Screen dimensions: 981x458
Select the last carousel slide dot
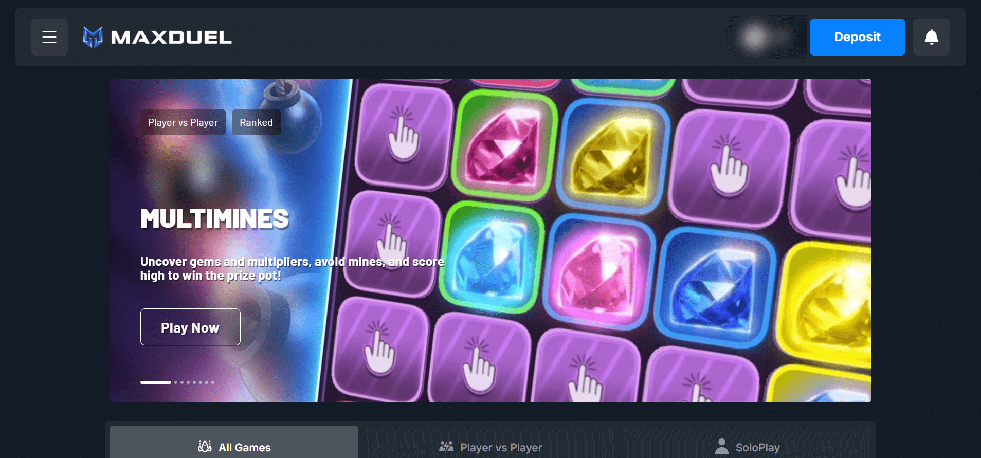[213, 382]
